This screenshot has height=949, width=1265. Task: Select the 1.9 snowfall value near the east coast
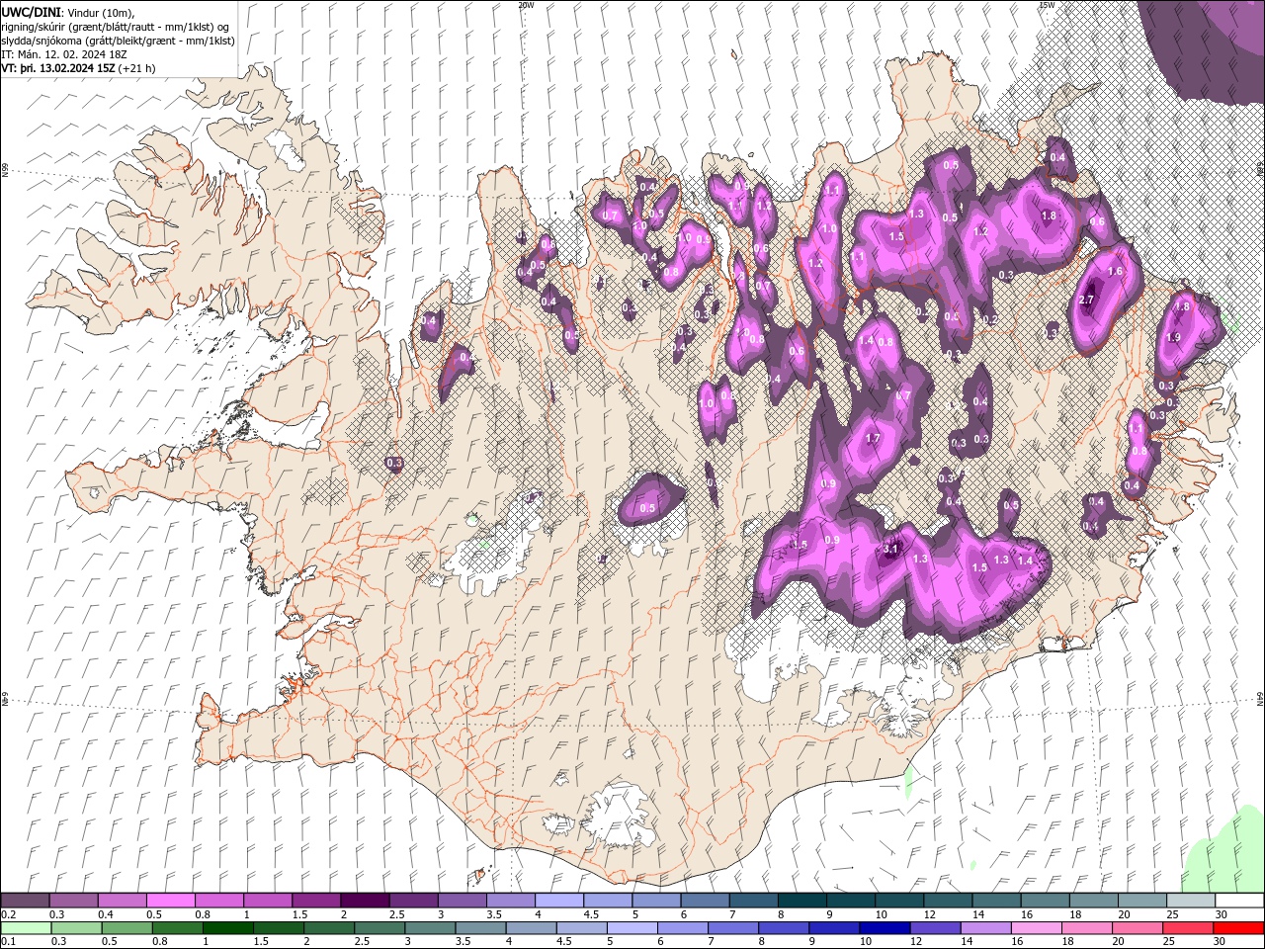click(1173, 337)
